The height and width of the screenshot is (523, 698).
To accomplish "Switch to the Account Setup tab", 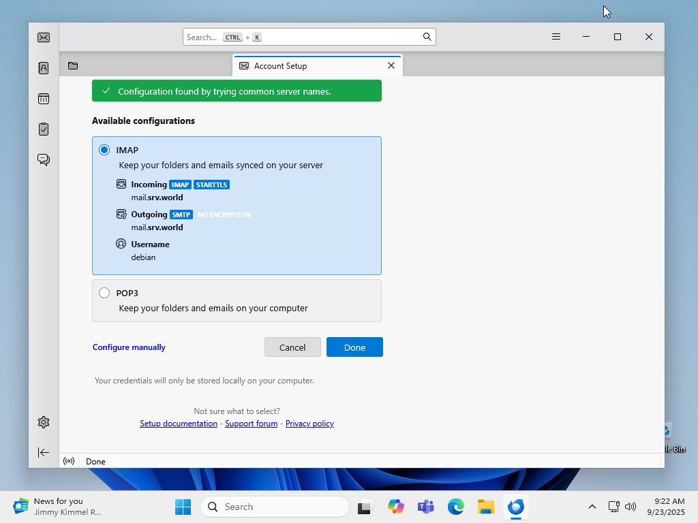I will pyautogui.click(x=307, y=66).
